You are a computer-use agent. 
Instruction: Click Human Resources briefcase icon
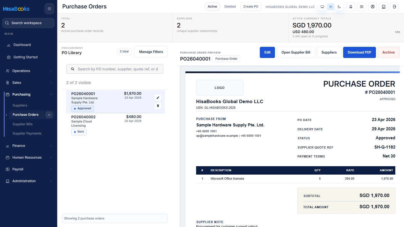[x=8, y=157]
